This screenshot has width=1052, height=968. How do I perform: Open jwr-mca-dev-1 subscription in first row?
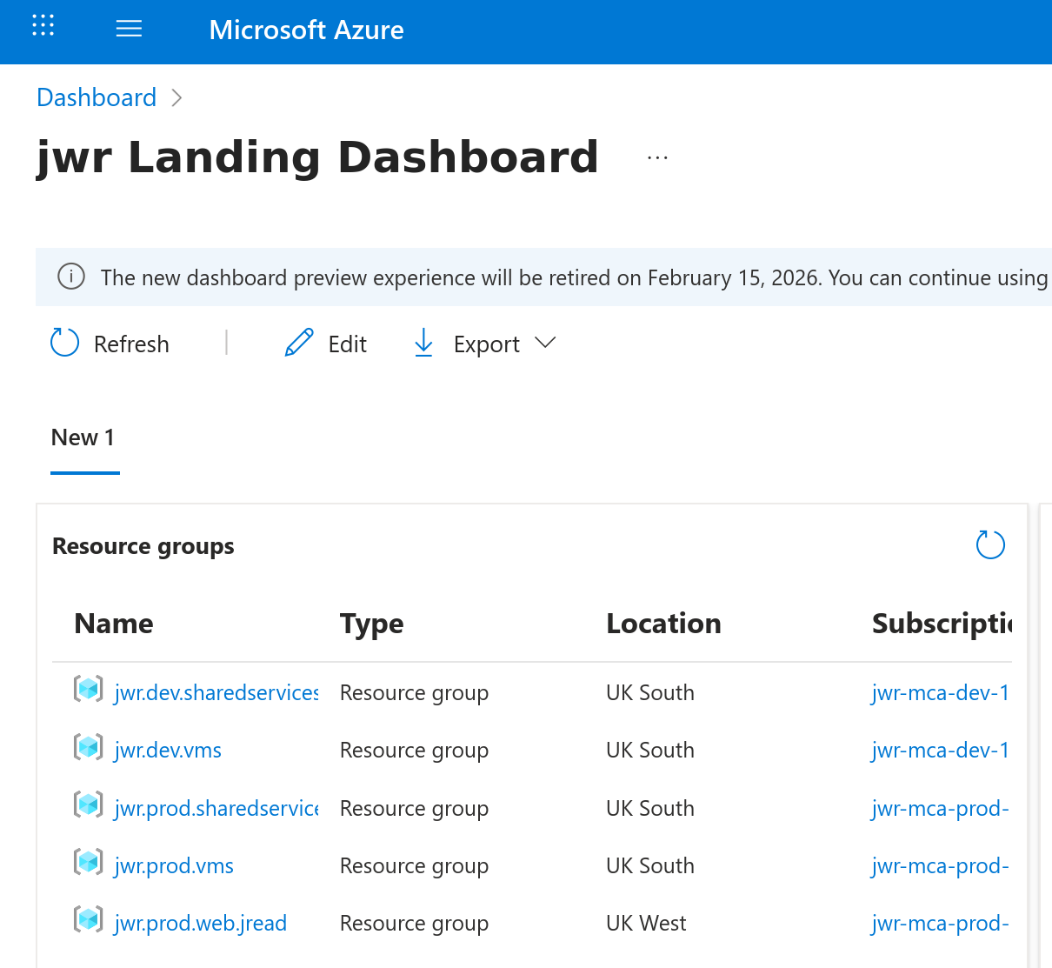click(940, 693)
